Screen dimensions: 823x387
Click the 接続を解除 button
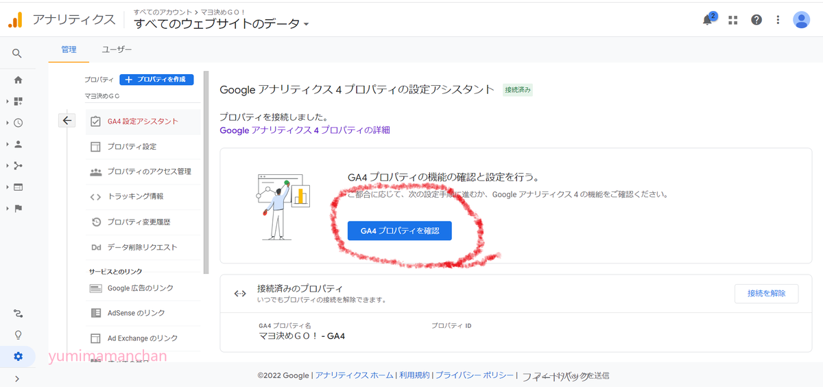767,293
